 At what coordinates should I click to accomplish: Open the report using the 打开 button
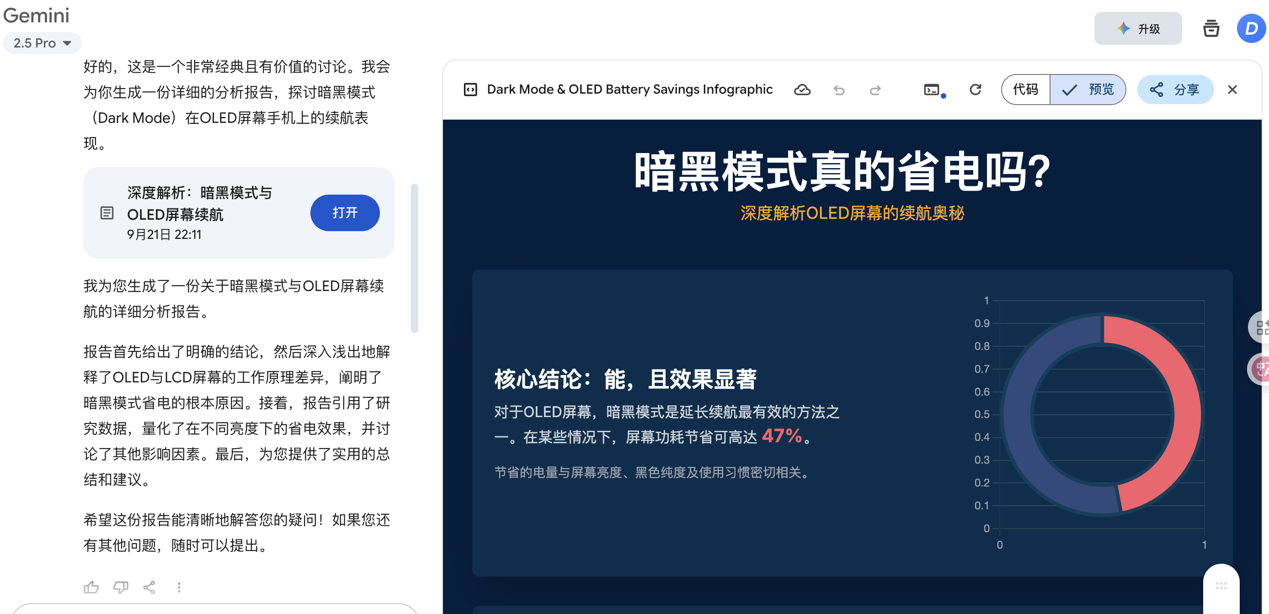(x=345, y=213)
